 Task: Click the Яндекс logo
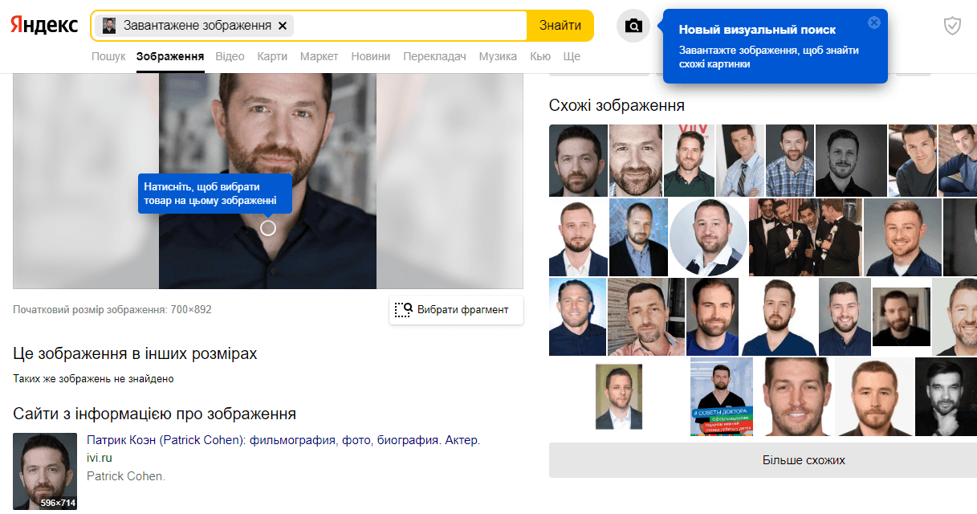(x=44, y=26)
